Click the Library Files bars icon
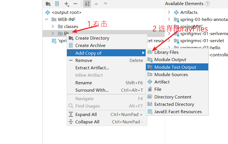Viewport: 228px width, 144px height. 150,52
